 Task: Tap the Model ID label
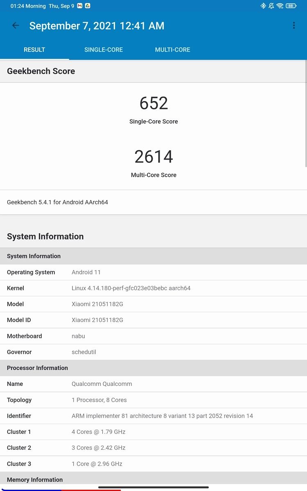click(x=19, y=320)
